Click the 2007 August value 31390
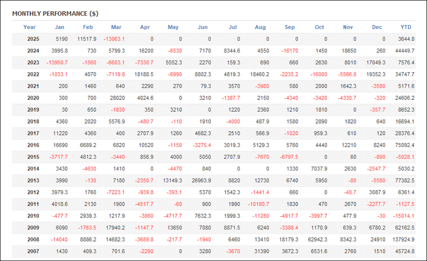 coord(262,252)
